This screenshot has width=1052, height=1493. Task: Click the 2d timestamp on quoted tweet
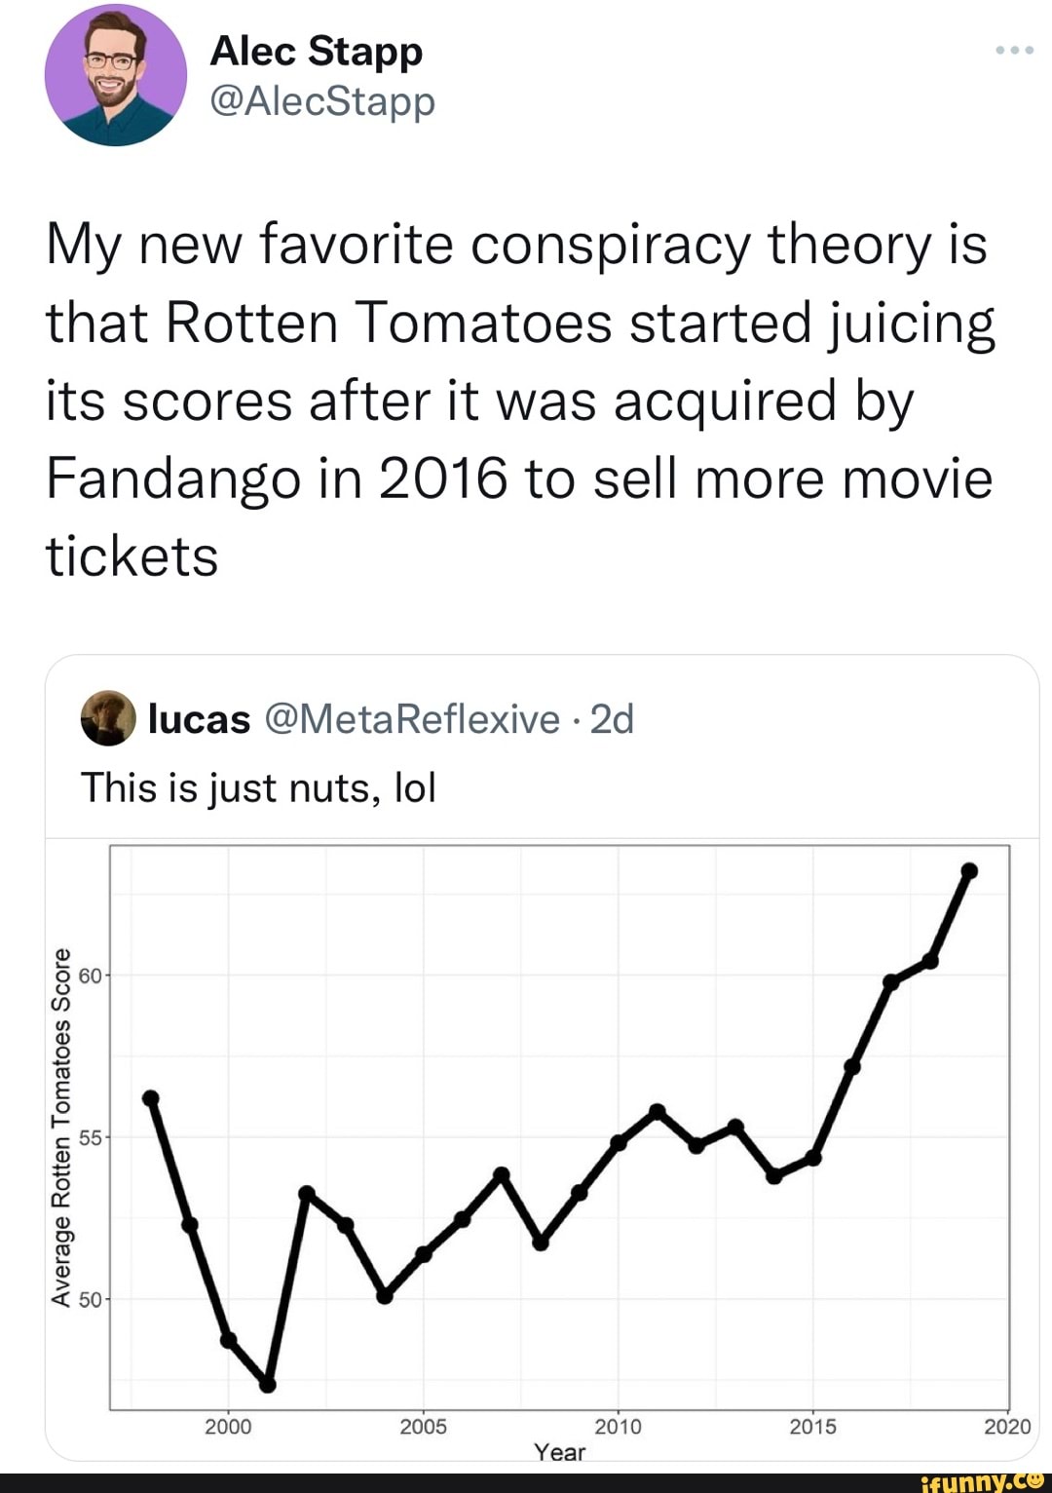click(613, 719)
